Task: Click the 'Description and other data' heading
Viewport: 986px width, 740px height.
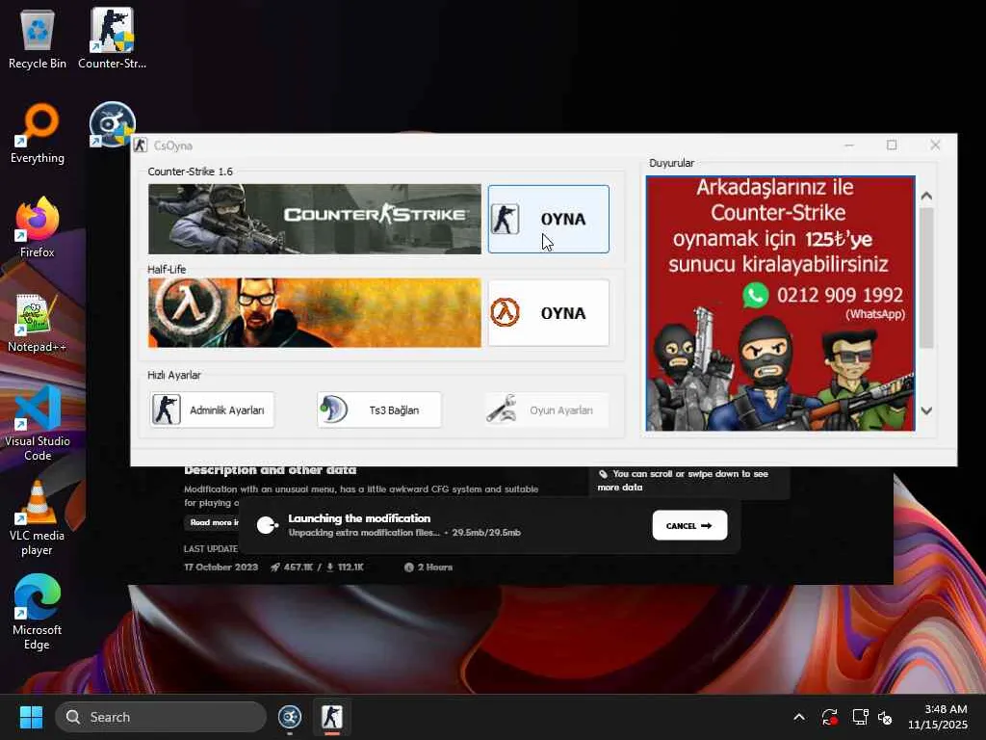Action: (x=271, y=470)
